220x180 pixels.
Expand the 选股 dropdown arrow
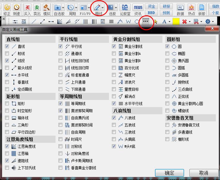point(116,8)
